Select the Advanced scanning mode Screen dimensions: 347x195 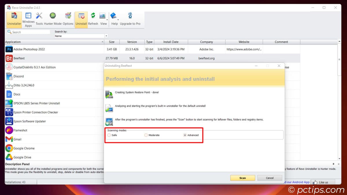tap(185, 135)
